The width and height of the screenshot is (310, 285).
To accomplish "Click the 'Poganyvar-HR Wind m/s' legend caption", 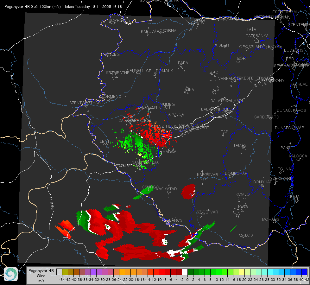I will coord(41,275).
